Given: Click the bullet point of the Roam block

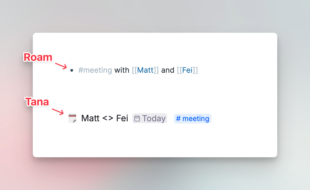Looking at the screenshot, I should click(x=71, y=70).
